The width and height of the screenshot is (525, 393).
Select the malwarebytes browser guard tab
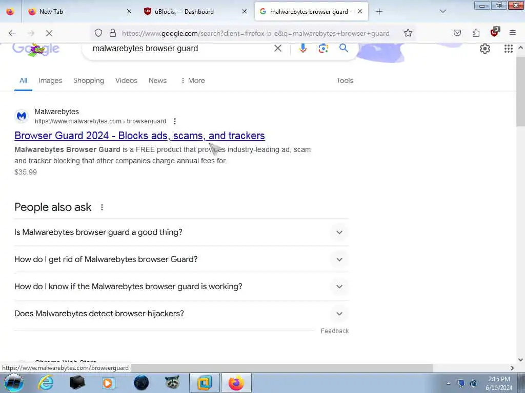pos(311,12)
